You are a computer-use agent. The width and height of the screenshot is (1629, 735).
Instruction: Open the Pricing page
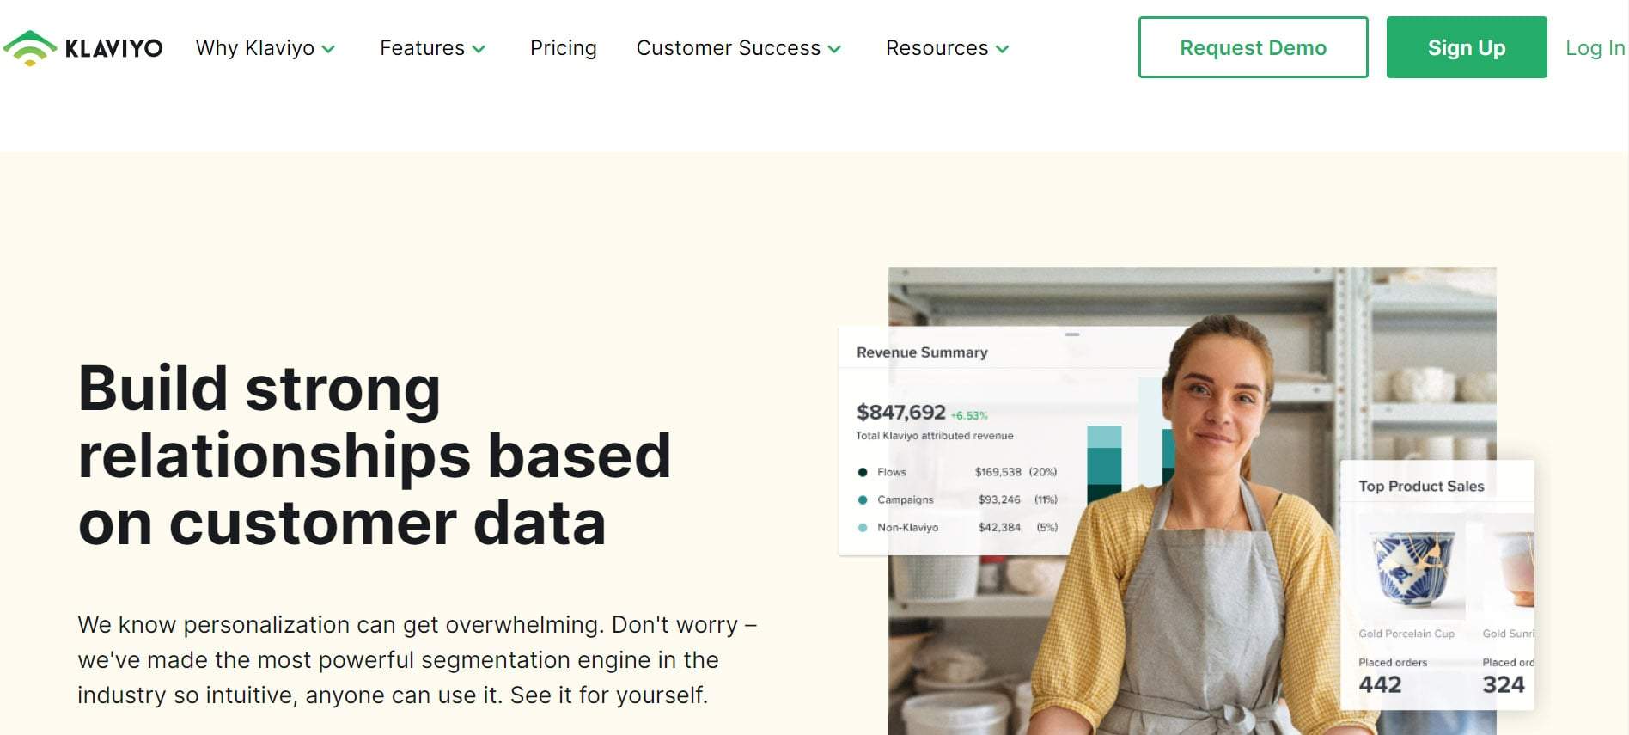564,48
